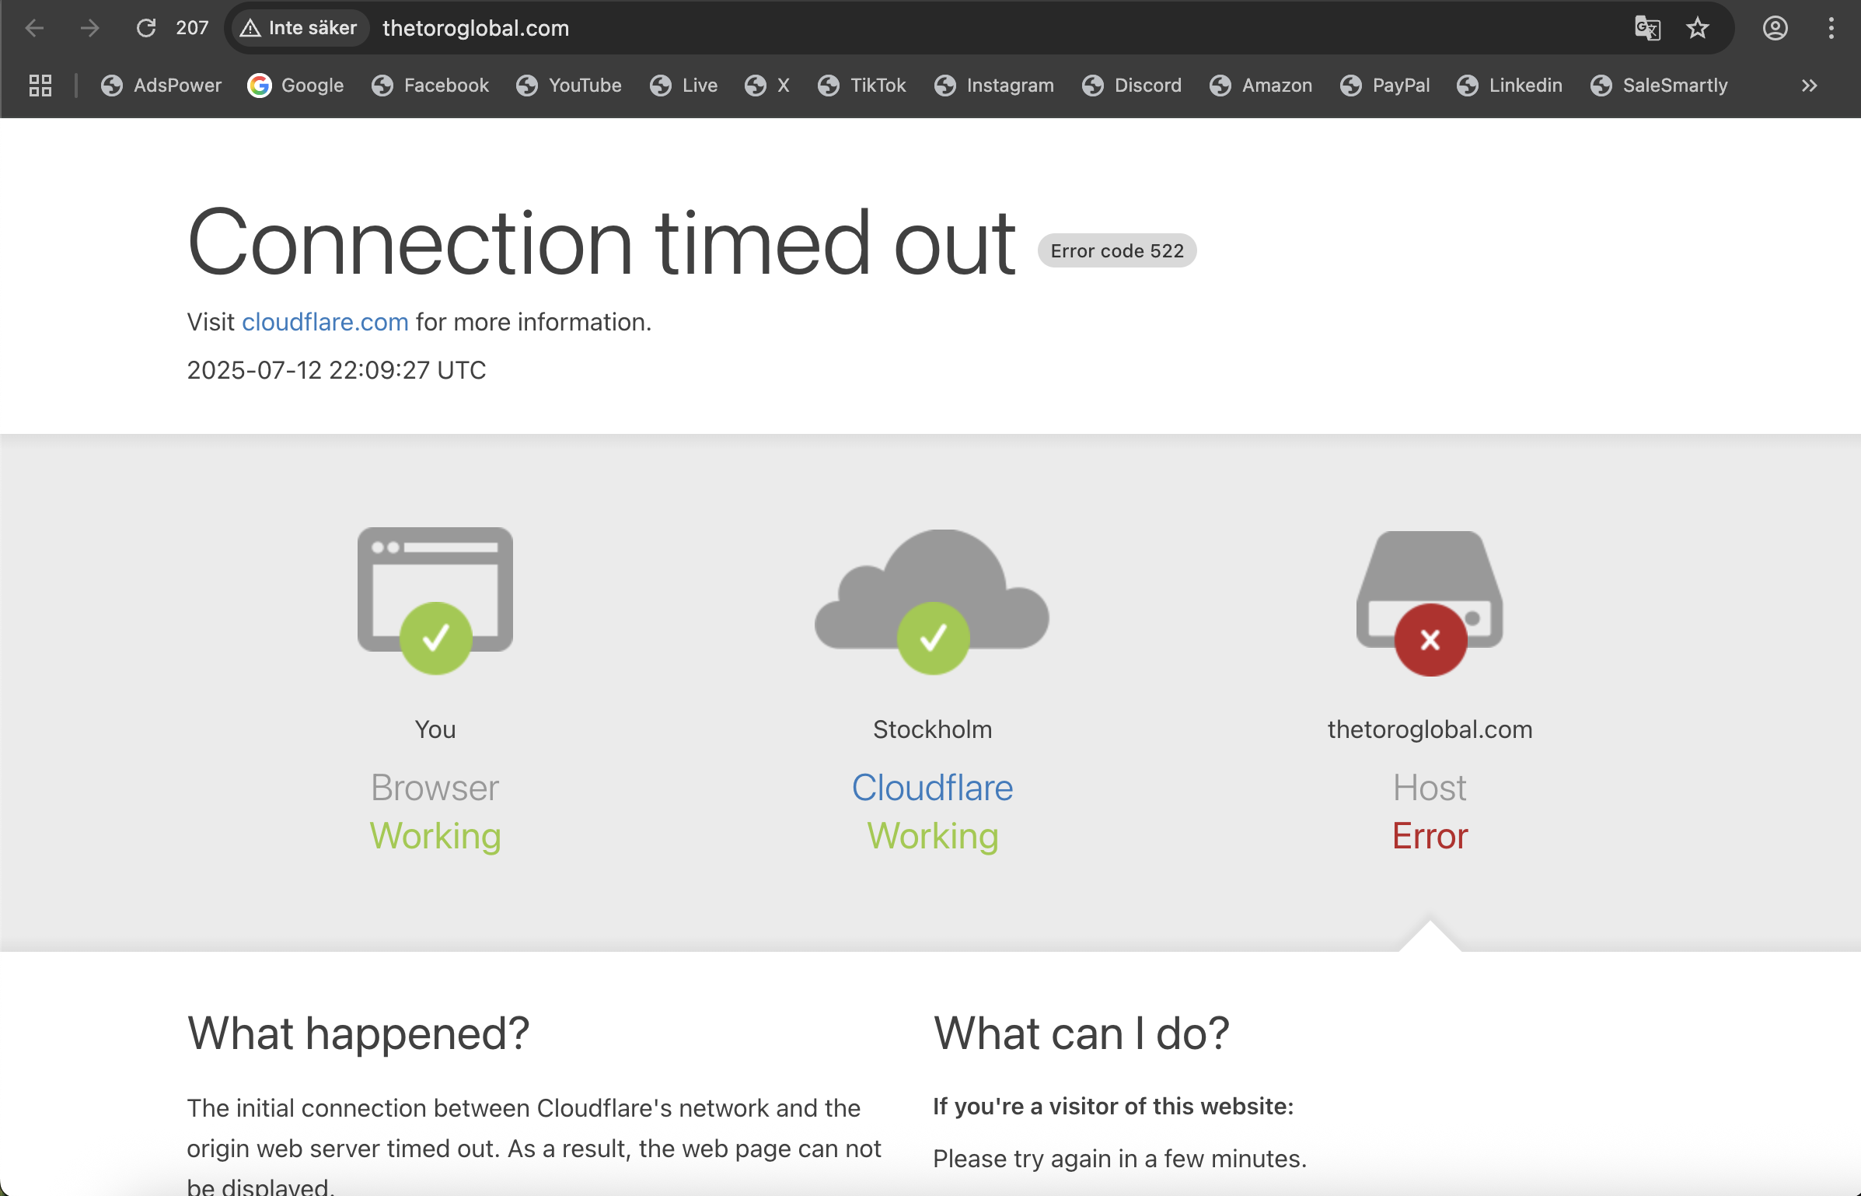Open the X bookmark
The width and height of the screenshot is (1861, 1196).
(767, 86)
